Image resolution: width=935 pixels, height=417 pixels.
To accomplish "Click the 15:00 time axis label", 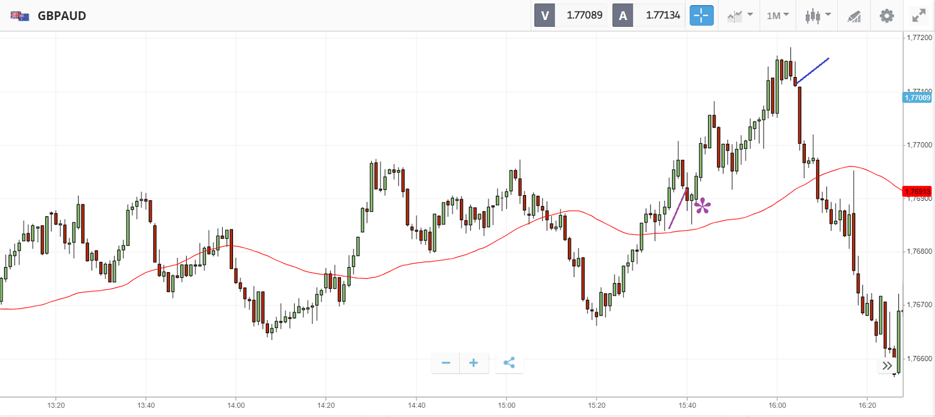I will pyautogui.click(x=507, y=406).
